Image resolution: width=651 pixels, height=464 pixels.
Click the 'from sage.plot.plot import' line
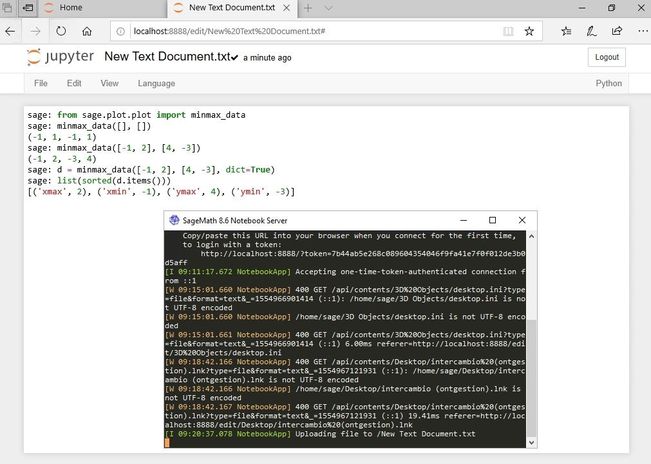point(137,115)
